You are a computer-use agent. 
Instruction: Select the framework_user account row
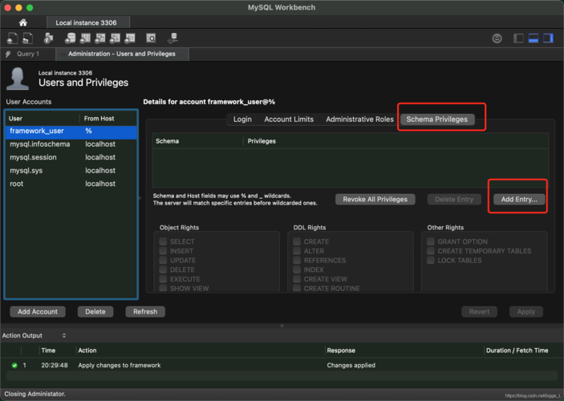pos(71,131)
